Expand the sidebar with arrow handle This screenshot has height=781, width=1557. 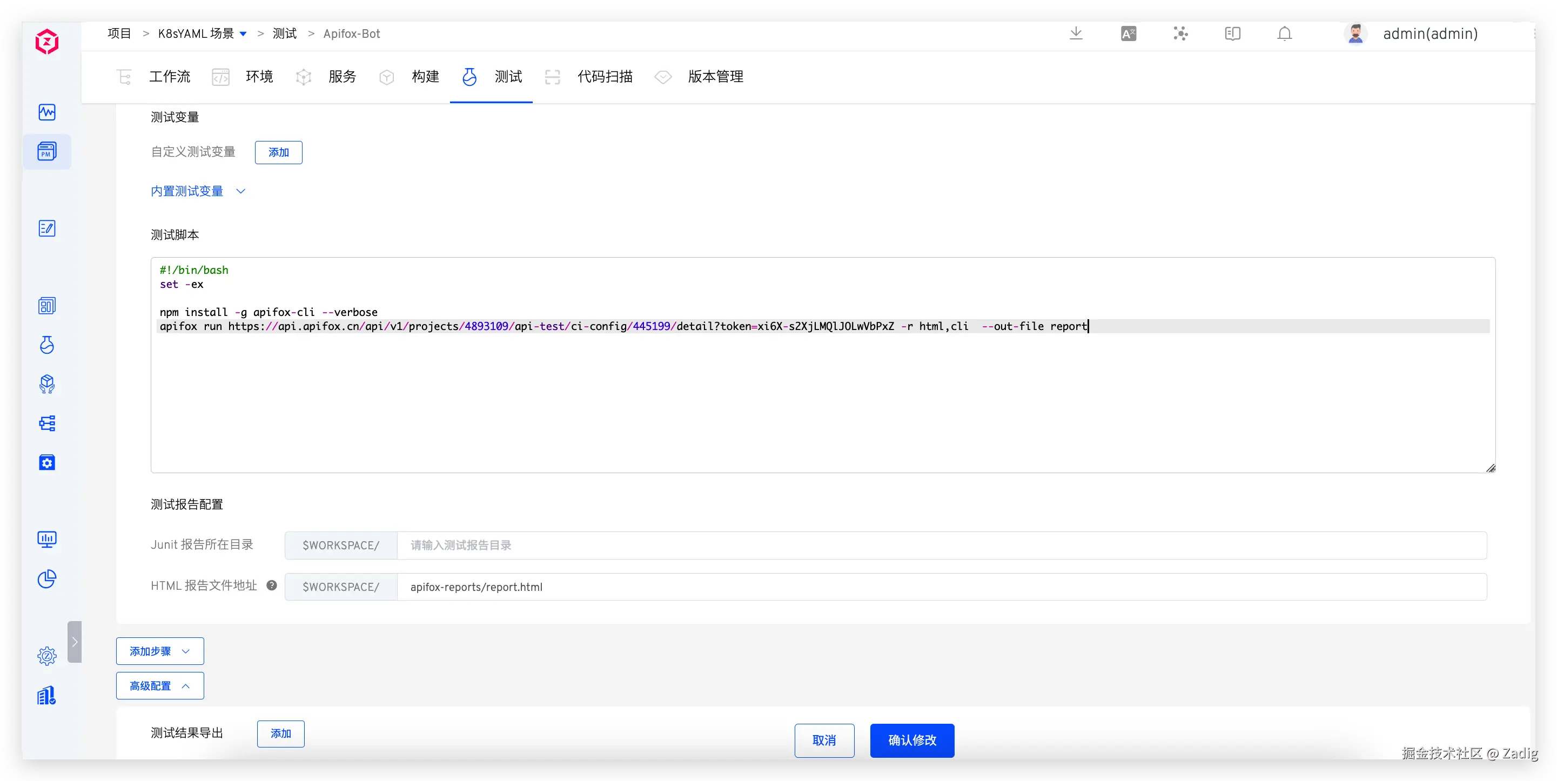click(x=75, y=642)
